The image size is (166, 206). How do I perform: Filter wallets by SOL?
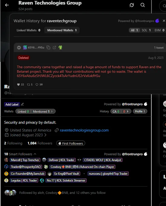click(x=146, y=30)
